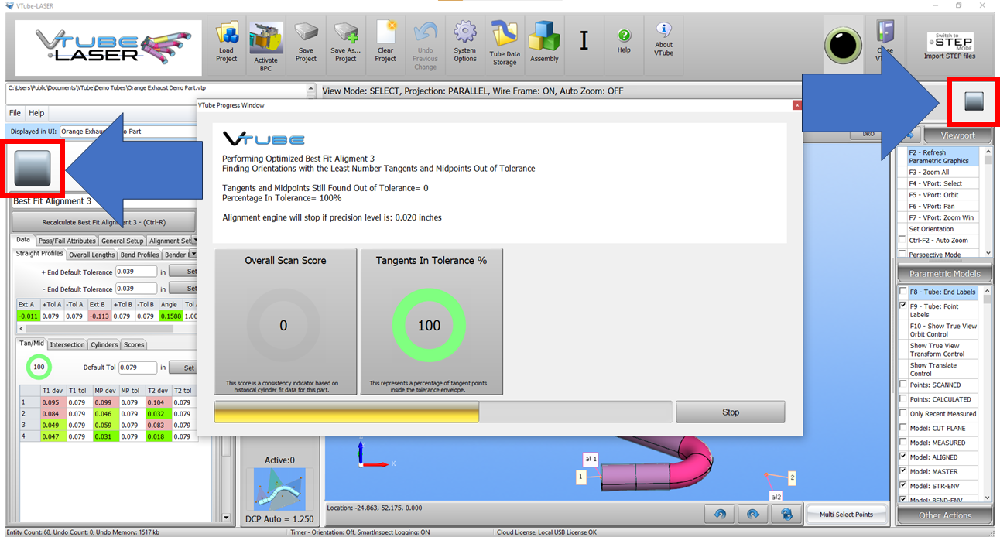Open the Help menu below path bar

tap(36, 113)
